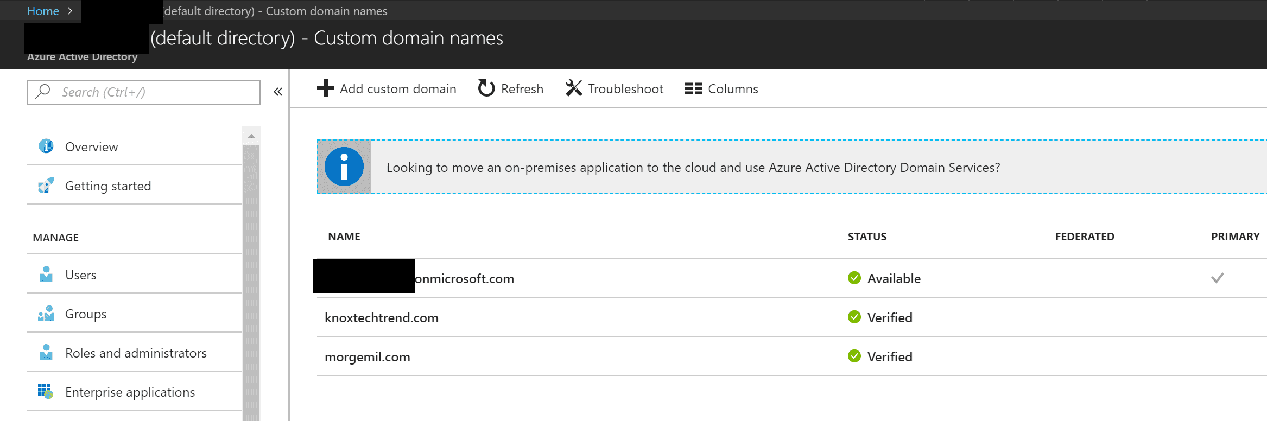Click the Add custom domain plus icon

[325, 88]
